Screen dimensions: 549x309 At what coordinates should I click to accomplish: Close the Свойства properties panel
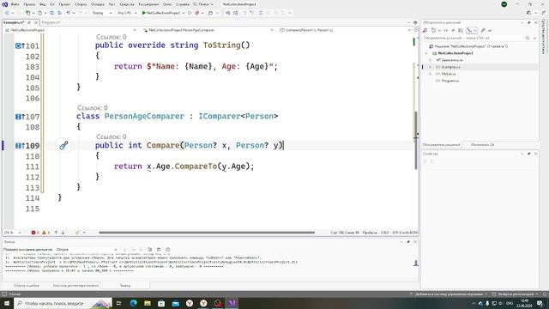(x=535, y=154)
